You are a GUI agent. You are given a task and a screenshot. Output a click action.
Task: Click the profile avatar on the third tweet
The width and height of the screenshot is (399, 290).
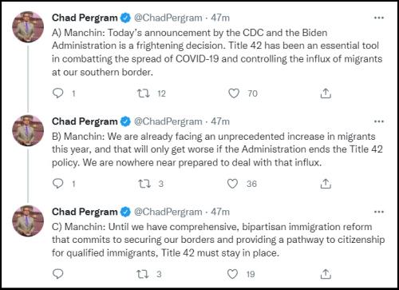click(28, 221)
